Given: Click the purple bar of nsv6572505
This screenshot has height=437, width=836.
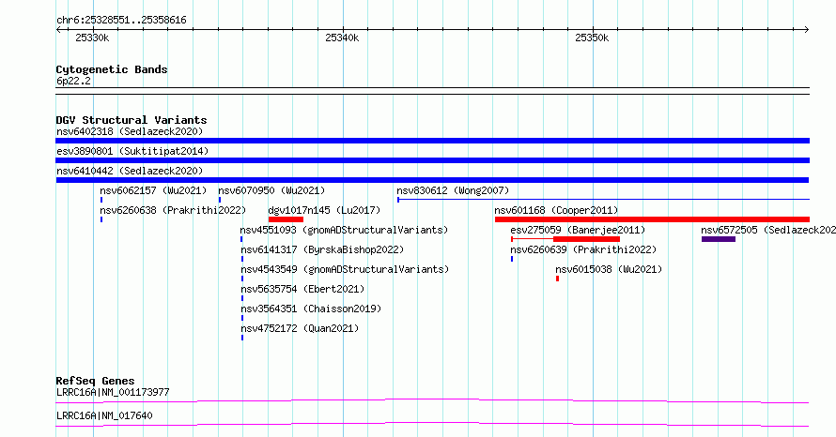Looking at the screenshot, I should point(719,239).
